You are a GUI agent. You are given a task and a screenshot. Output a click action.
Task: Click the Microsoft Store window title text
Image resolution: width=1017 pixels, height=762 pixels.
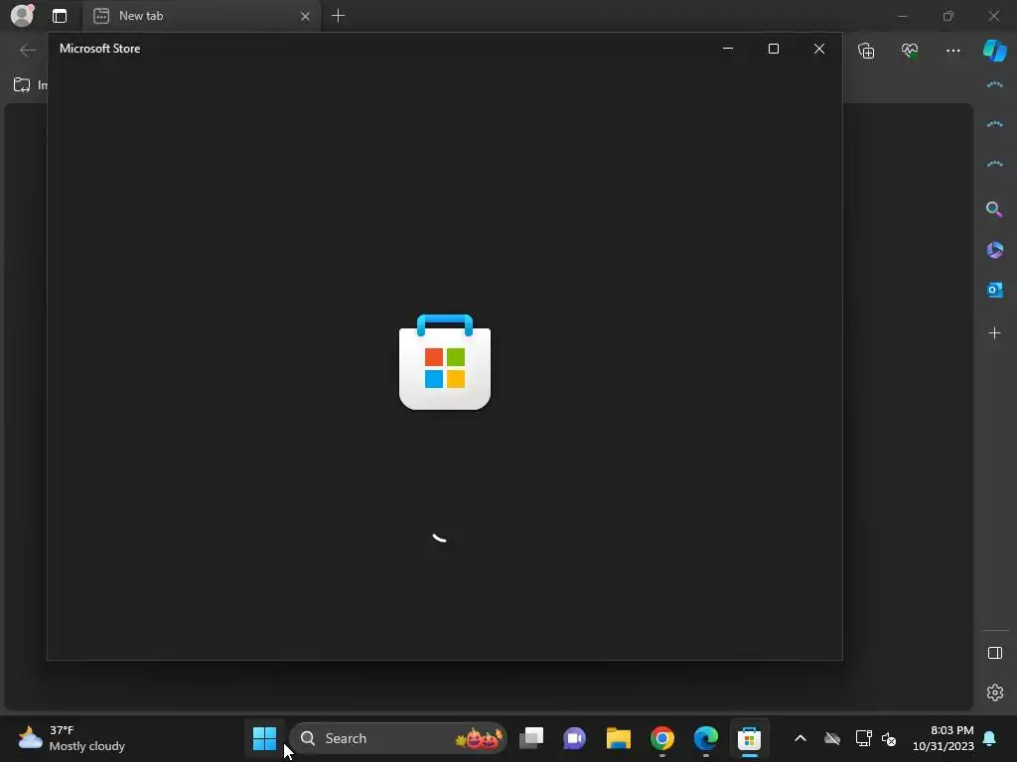100,49
